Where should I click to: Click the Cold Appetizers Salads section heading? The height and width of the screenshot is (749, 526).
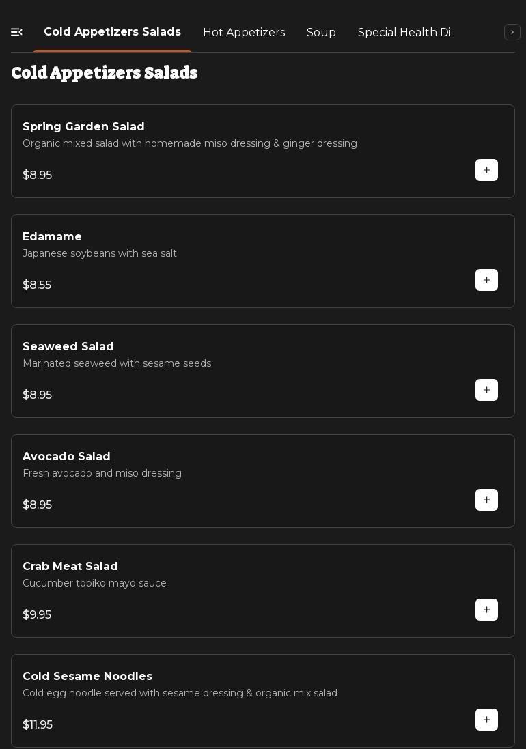point(105,73)
